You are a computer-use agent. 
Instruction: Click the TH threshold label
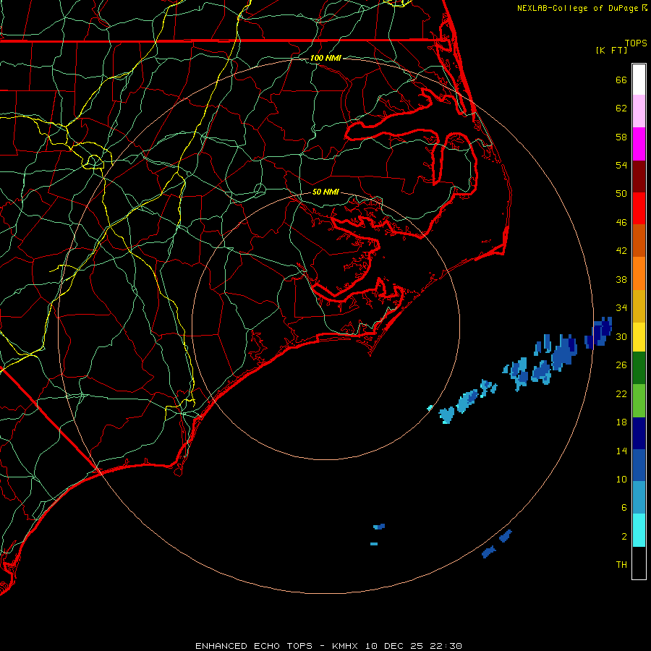(x=621, y=565)
